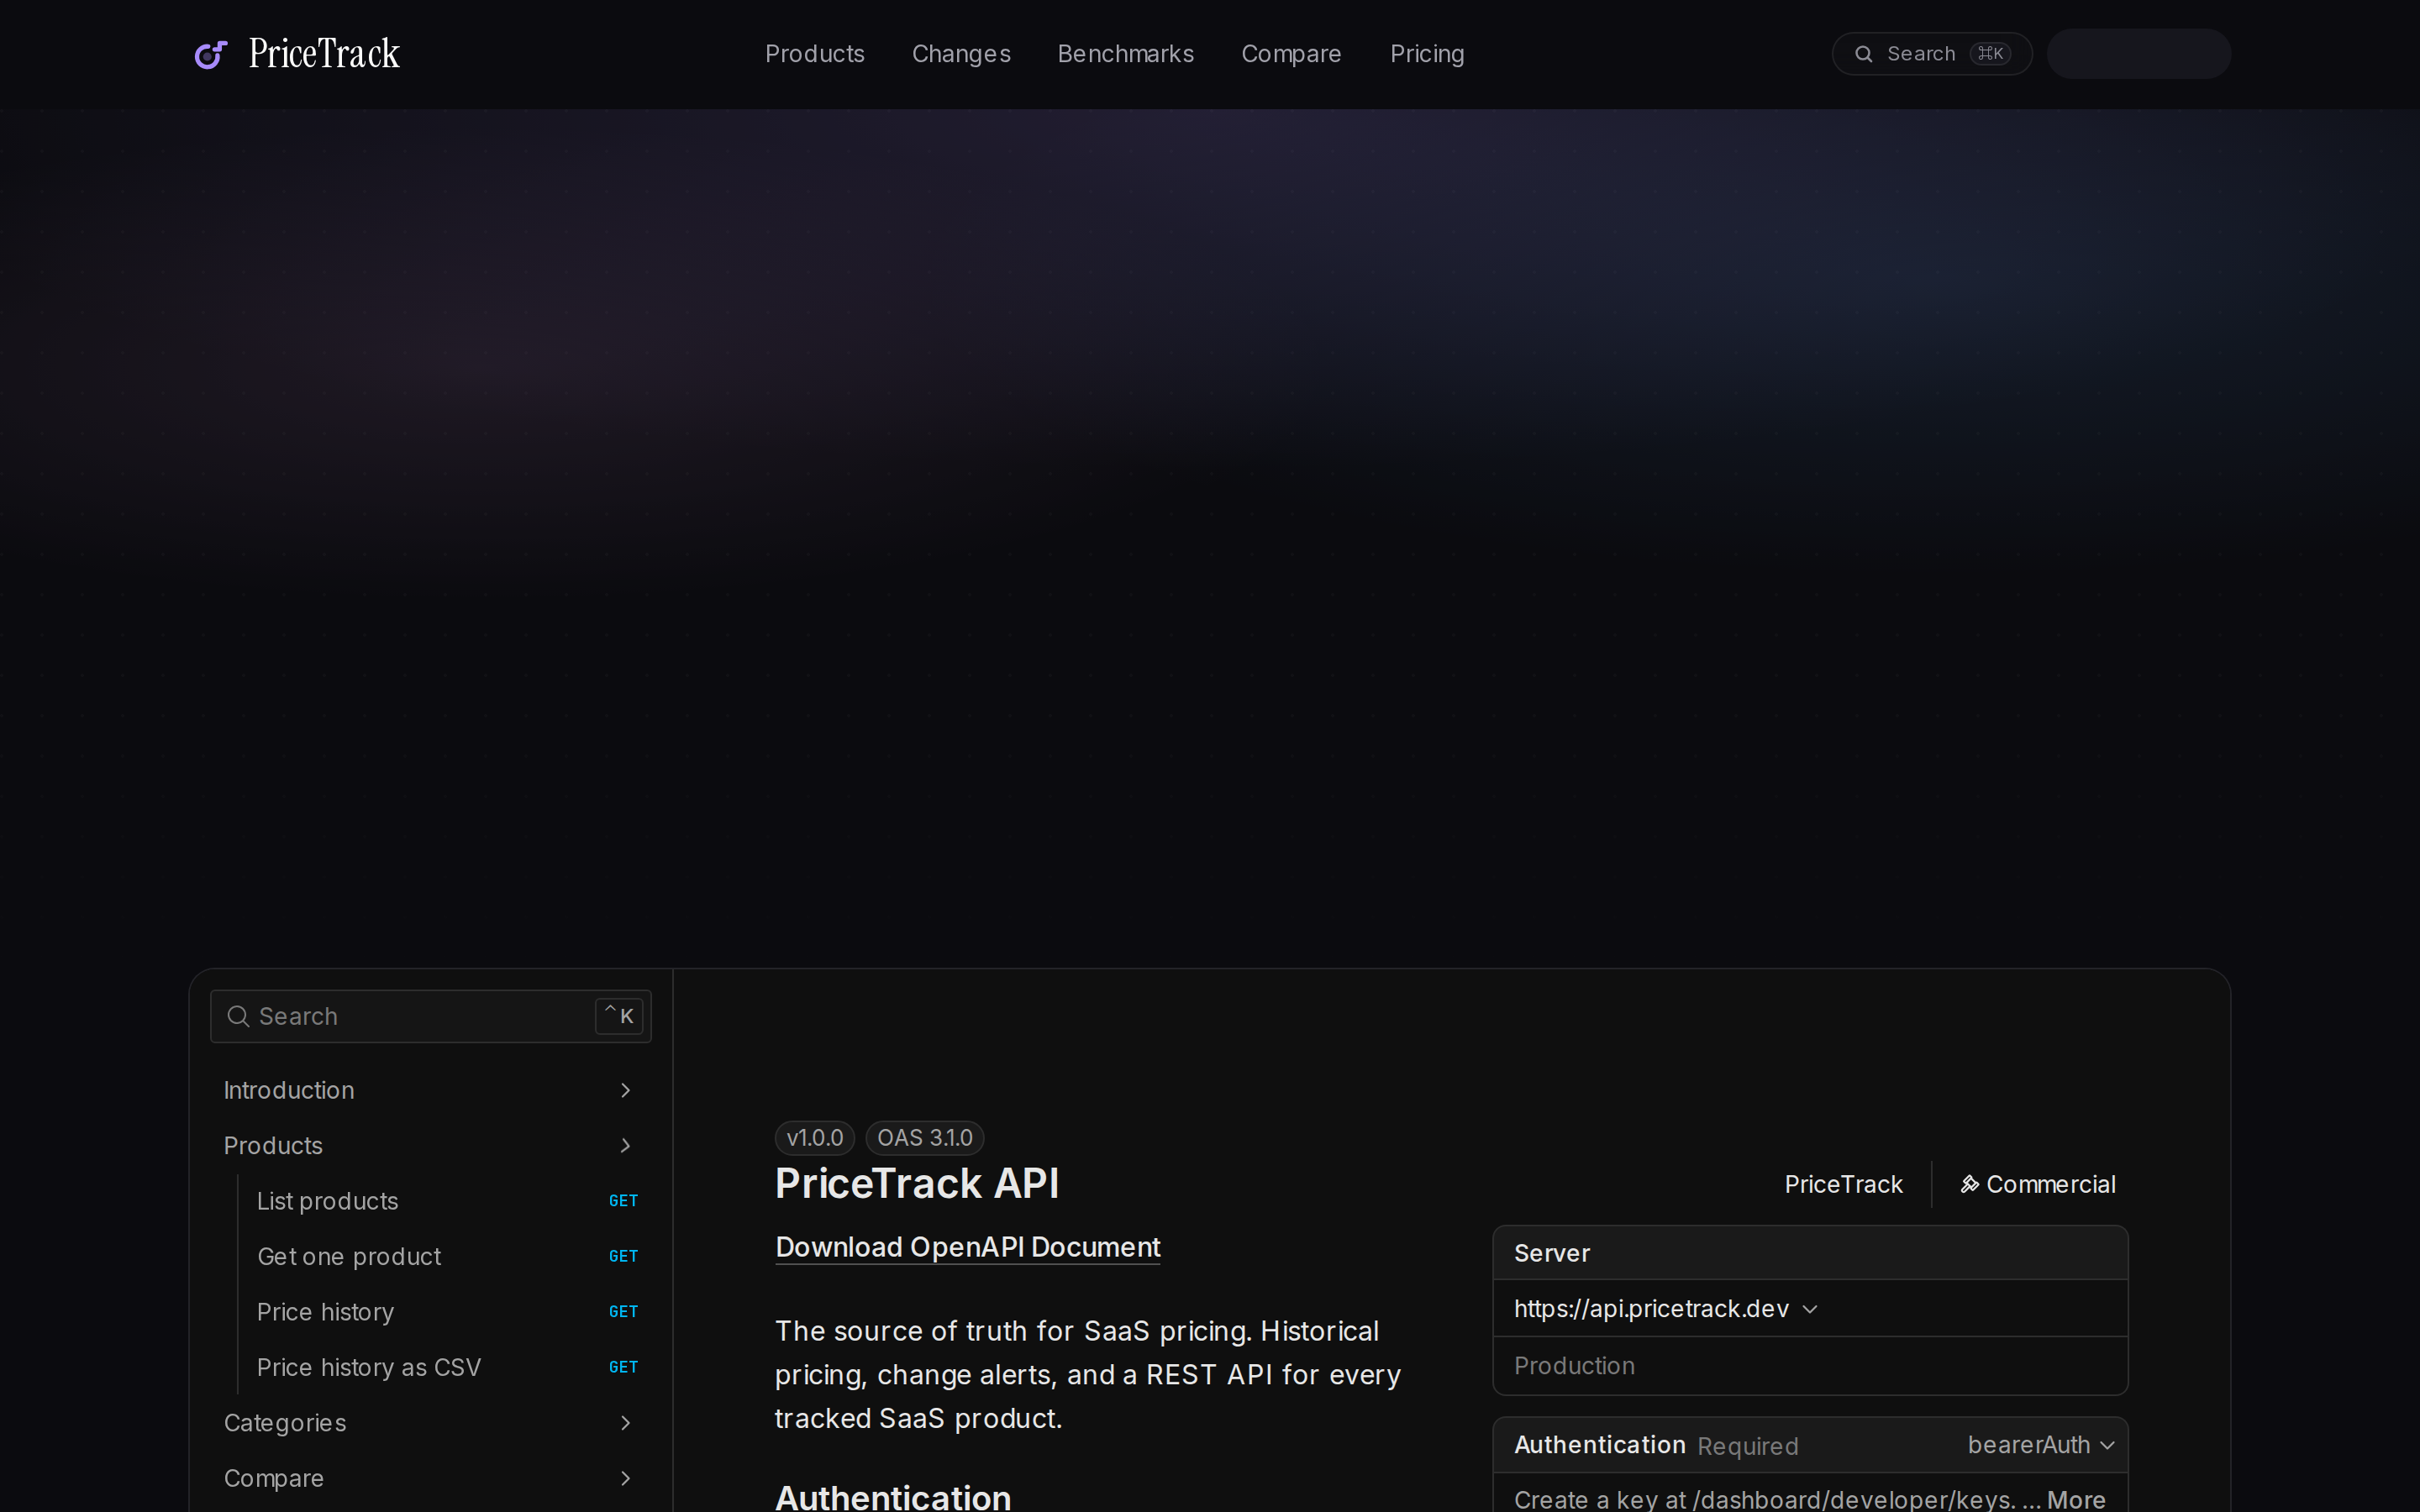Viewport: 2420px width, 1512px height.
Task: Click the header search magnifier icon
Action: coord(1863,54)
